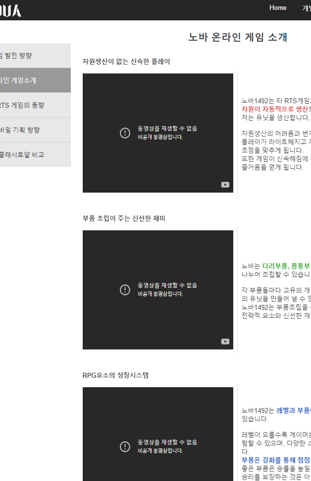
Task: Click red text 자원이 자동적으로 생산
Action: click(274, 109)
